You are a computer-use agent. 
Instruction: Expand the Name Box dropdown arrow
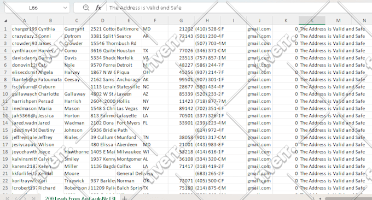[x=65, y=8]
